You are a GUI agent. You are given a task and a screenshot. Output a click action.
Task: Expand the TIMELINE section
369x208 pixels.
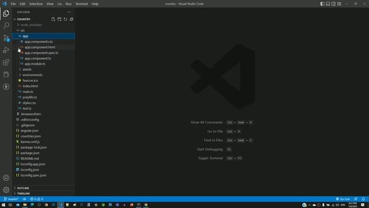44,194
